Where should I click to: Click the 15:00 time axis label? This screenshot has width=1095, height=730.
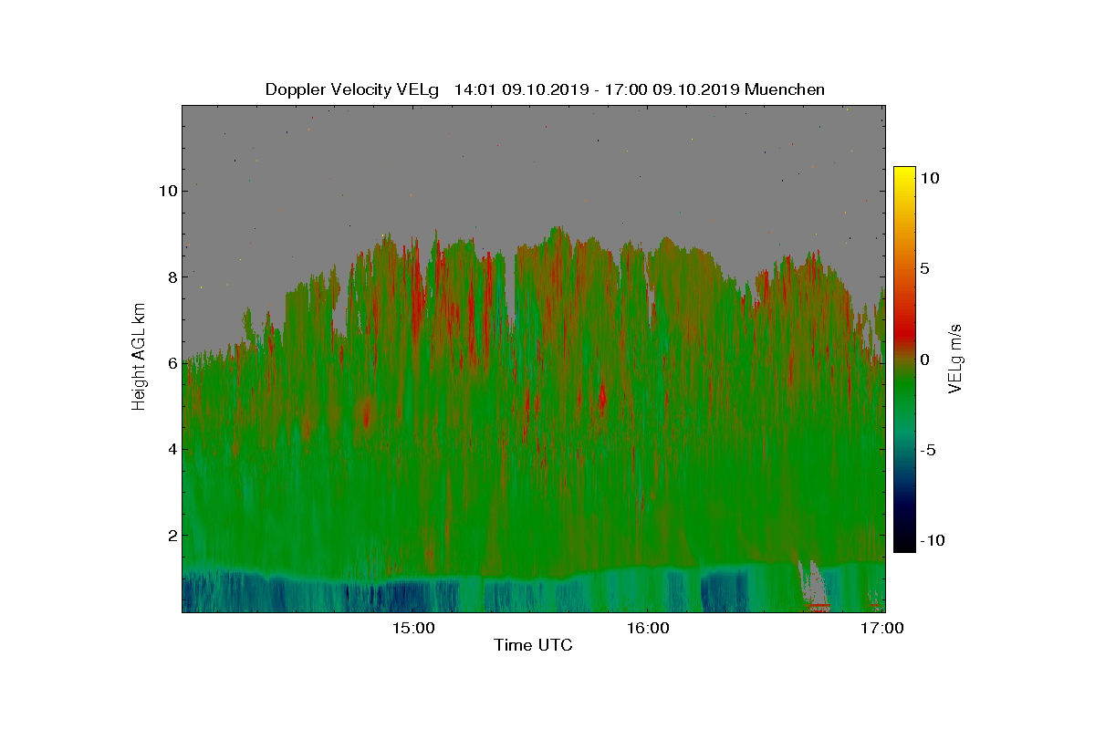point(412,629)
